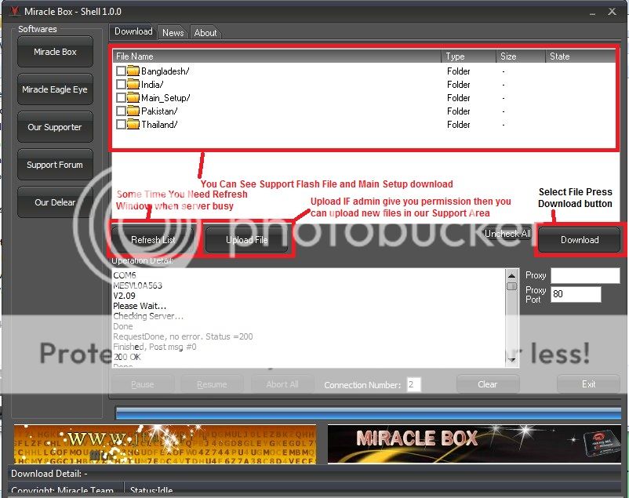
Task: Click the blue download progress bar
Action: (369, 413)
